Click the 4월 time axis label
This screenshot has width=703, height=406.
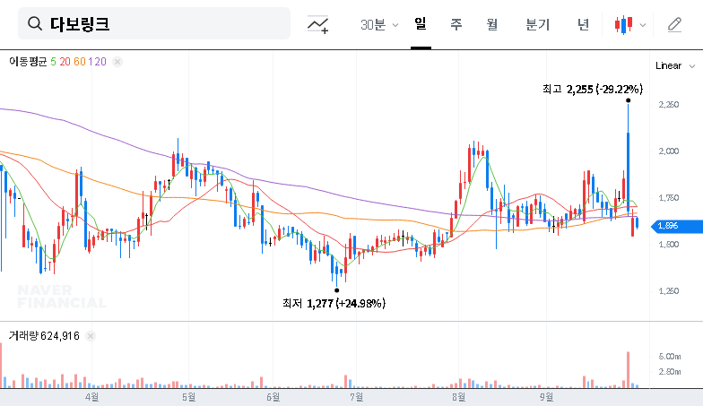(x=91, y=397)
